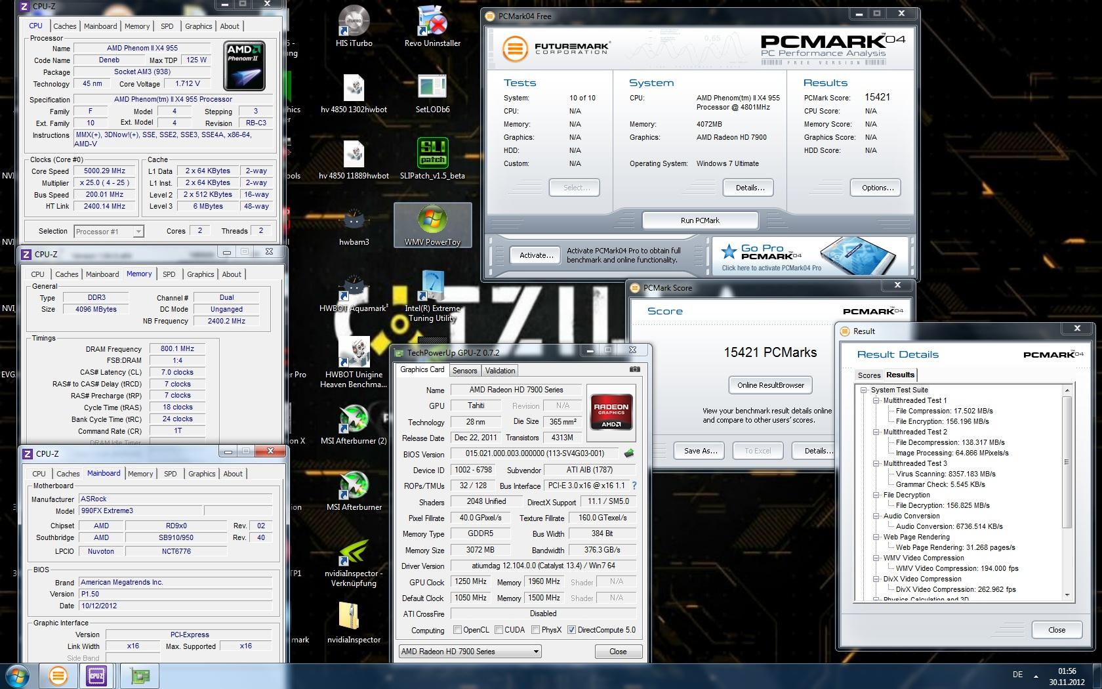
Task: Click the PCMark04 orange taskbar icon
Action: [x=58, y=676]
